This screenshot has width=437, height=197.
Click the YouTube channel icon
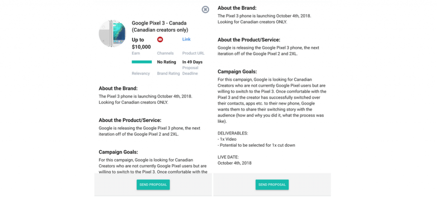pos(160,40)
